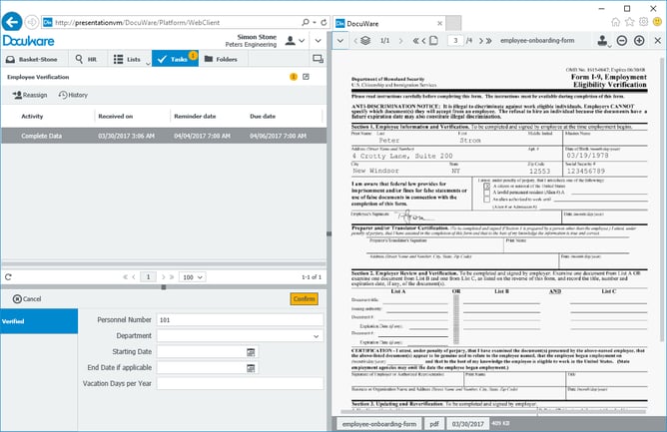
Task: Open task History
Action: click(x=73, y=95)
